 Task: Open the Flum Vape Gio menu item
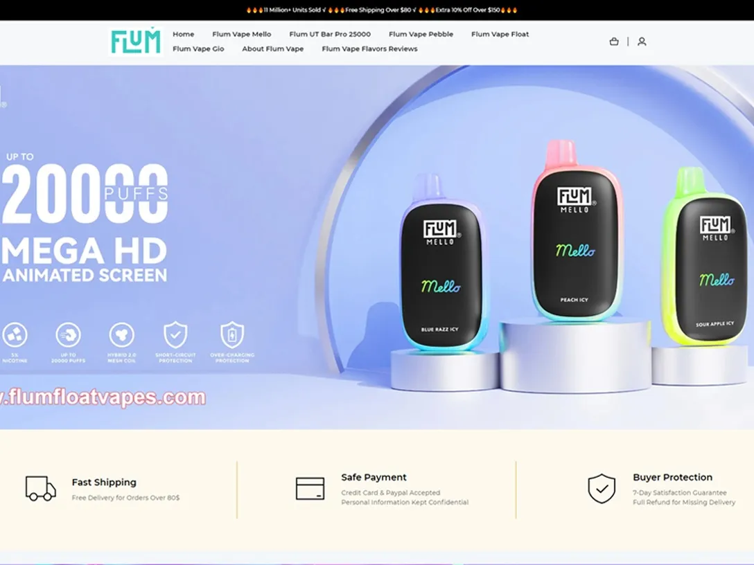click(198, 48)
